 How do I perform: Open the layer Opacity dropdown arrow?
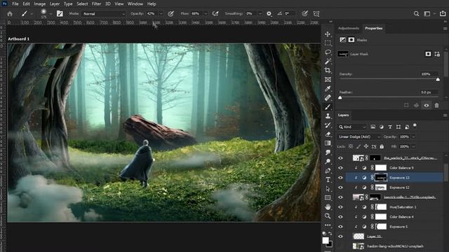[x=413, y=137]
